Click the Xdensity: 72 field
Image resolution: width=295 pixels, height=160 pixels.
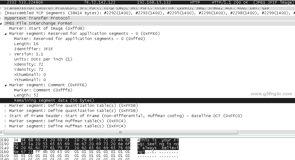coord(29,64)
